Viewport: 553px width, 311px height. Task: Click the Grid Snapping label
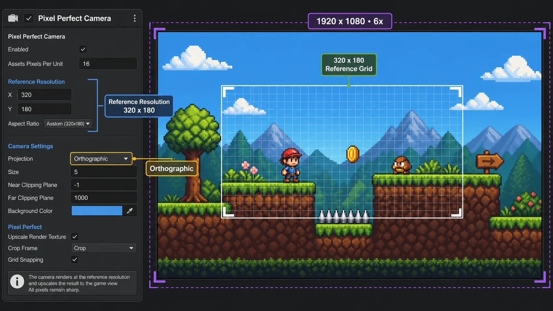click(25, 260)
